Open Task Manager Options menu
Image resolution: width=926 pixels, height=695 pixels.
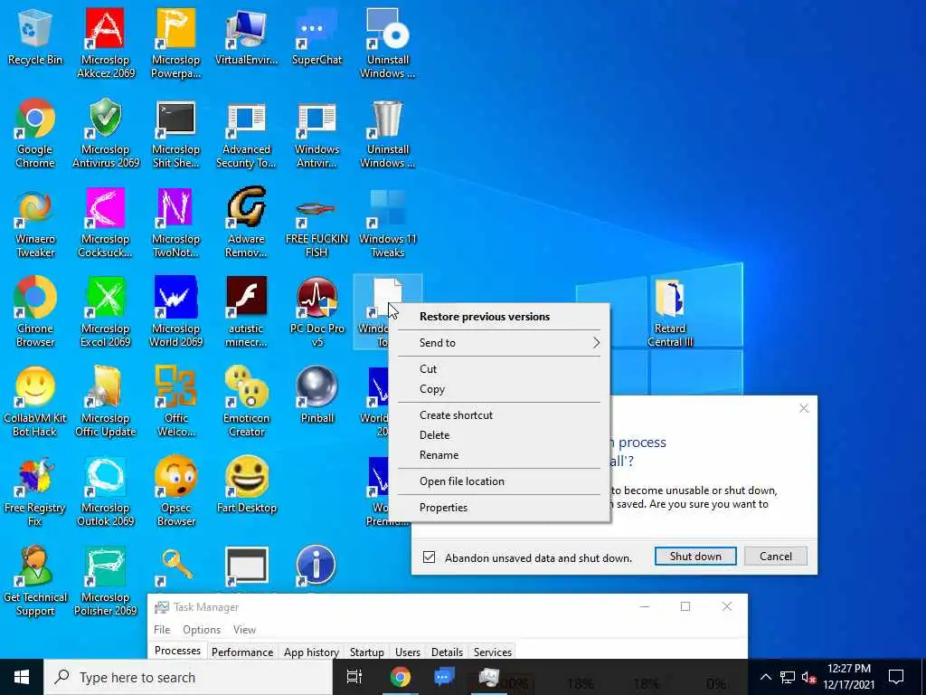pos(202,630)
